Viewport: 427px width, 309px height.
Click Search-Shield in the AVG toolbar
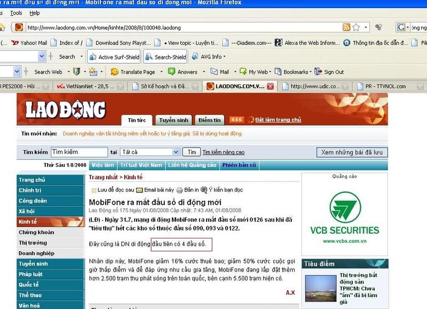[165, 57]
